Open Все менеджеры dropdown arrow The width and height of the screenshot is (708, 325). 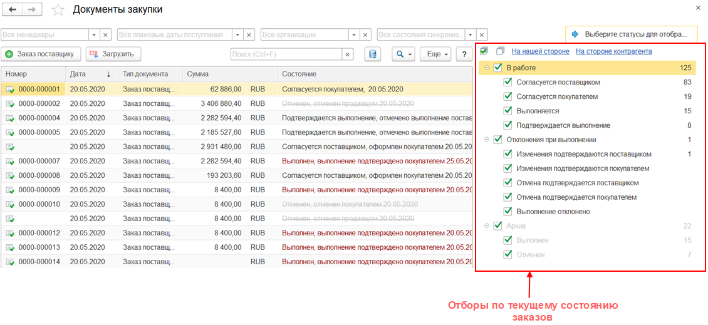click(94, 35)
